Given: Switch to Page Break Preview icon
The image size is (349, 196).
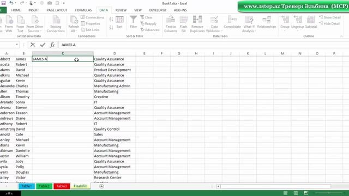Looking at the screenshot, I should point(306,193).
